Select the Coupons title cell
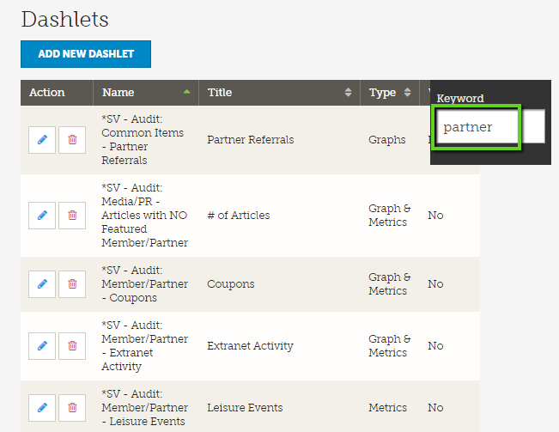Image resolution: width=559 pixels, height=432 pixels. [231, 284]
